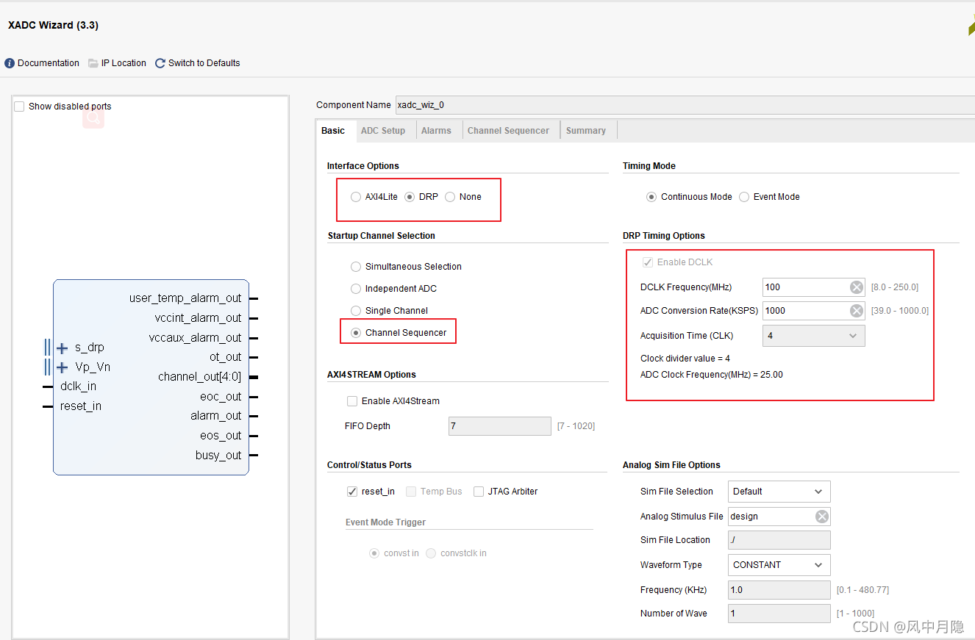Click the Component Name field

(x=685, y=105)
